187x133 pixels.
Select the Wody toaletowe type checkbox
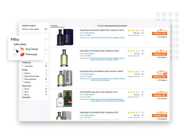[23, 79]
